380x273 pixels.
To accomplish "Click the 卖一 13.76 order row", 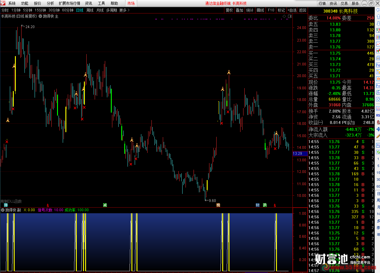I will tap(341, 47).
